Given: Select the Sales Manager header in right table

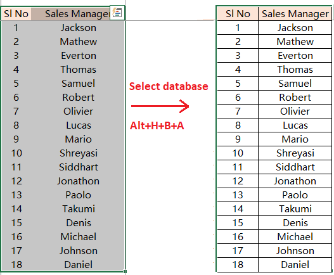Looking at the screenshot, I should pyautogui.click(x=295, y=14).
